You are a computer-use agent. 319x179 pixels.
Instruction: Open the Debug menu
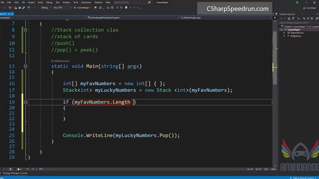[49, 2]
